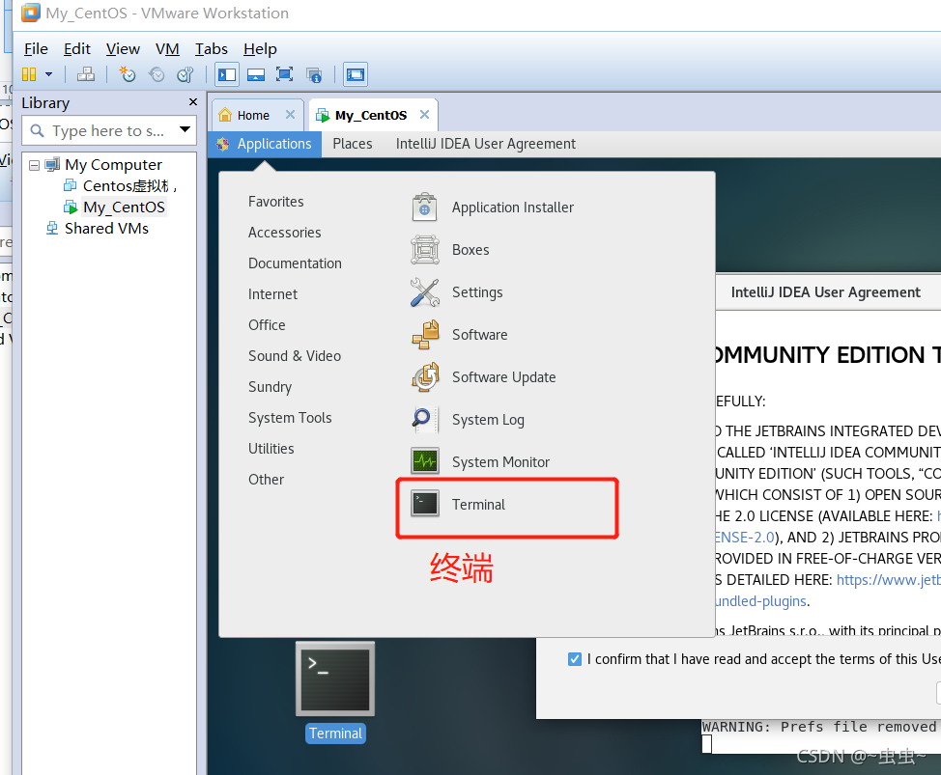Select the Office category

click(x=267, y=325)
